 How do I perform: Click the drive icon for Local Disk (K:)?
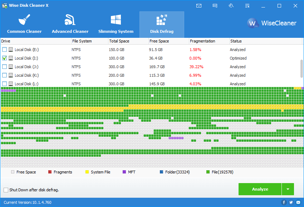coord(11,75)
